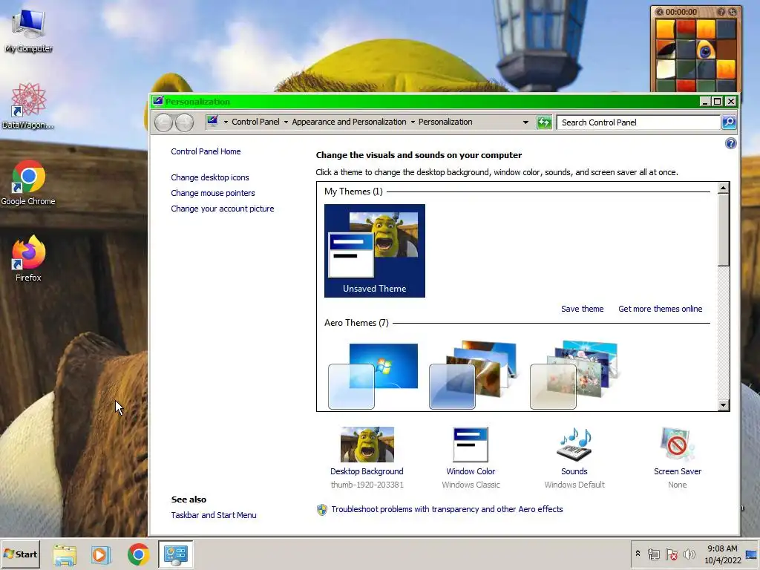The width and height of the screenshot is (760, 570).
Task: Expand dropdown arrow after Control Panel
Action: (286, 122)
